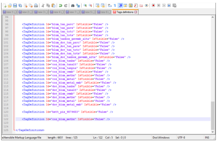Viewport: 218px width, 143px height.
Task: Toggle INS insert mode in status bar
Action: click(207, 137)
